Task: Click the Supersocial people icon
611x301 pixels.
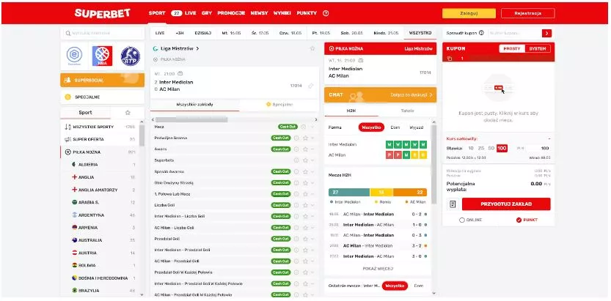Action: (x=67, y=80)
